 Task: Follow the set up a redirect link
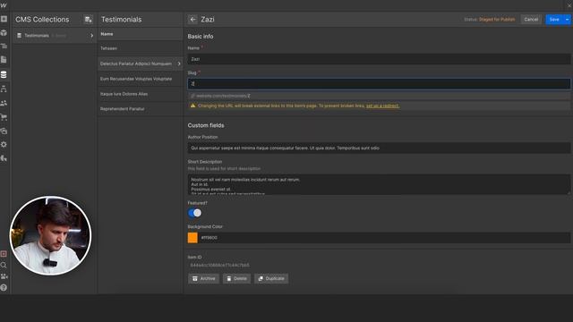(x=382, y=106)
